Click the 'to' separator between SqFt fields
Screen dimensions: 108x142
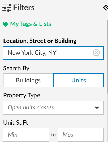53,135
